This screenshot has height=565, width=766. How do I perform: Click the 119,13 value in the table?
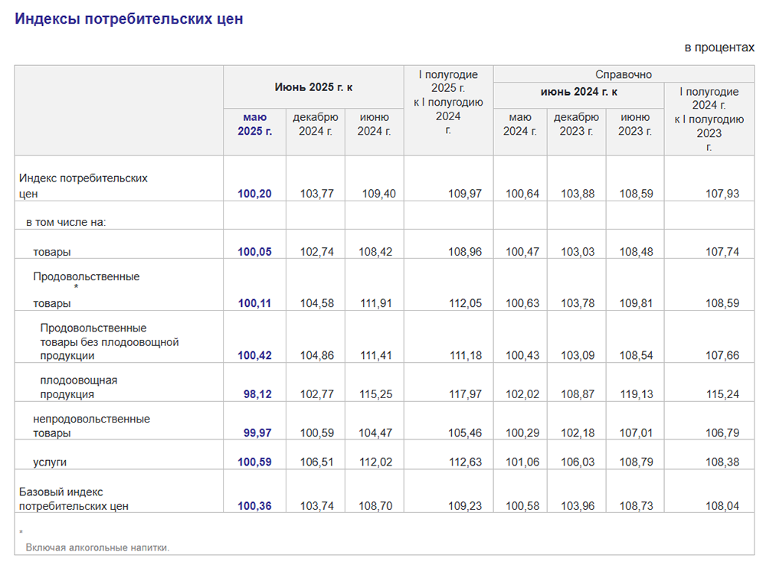(x=636, y=395)
